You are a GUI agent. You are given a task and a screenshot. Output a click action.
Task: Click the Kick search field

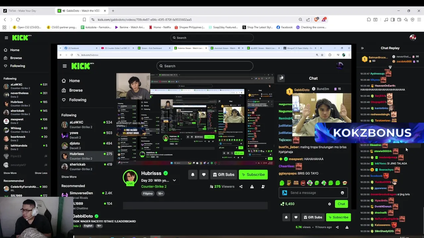tap(212, 38)
